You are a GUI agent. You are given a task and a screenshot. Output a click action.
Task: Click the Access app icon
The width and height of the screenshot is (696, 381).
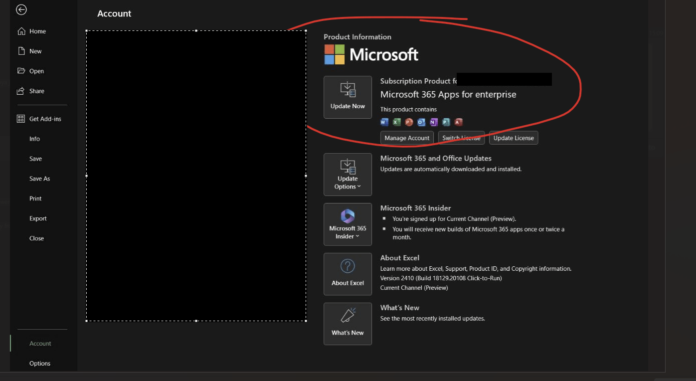pyautogui.click(x=459, y=122)
